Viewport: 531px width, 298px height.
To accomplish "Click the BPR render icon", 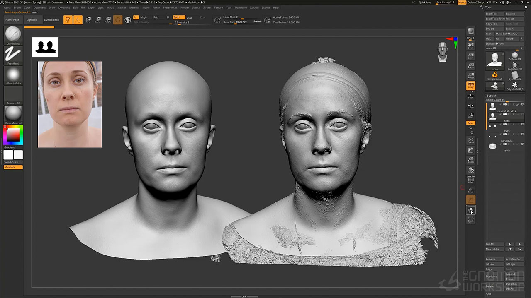I will pyautogui.click(x=471, y=31).
